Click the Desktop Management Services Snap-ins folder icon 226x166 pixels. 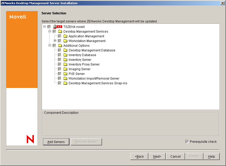pos(65,83)
